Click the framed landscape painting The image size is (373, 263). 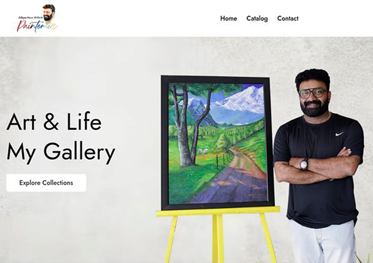click(x=217, y=143)
